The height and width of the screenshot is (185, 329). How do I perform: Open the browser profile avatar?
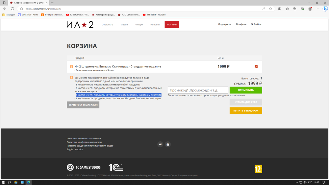coord(310,9)
